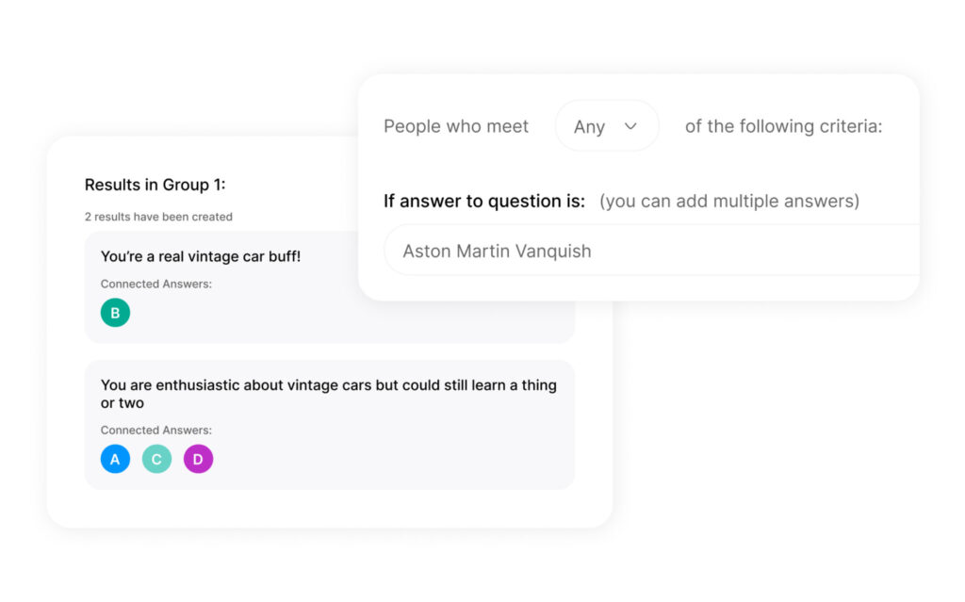Expand the answer matching options selector
Image resolution: width=965 pixels, height=602 pixels.
click(607, 125)
